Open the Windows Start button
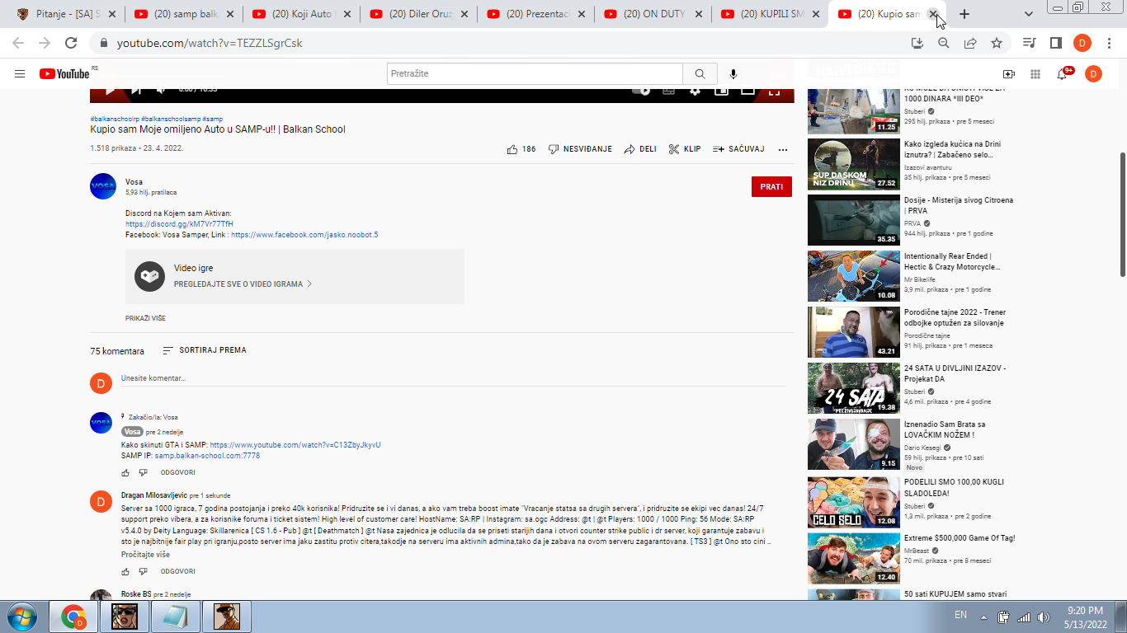Screen dimensions: 1127x633 pos(21,617)
